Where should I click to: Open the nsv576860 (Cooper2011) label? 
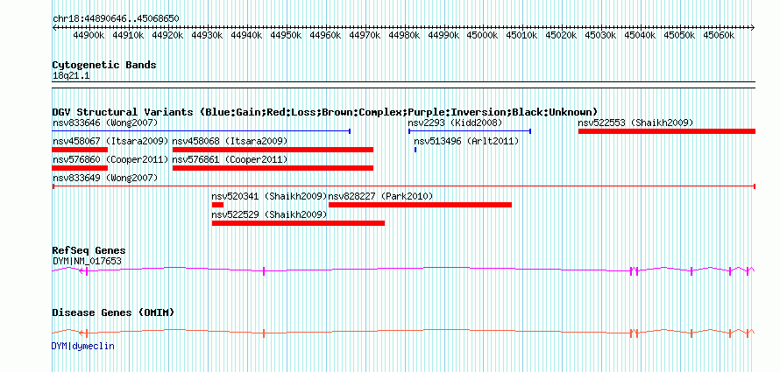110,159
